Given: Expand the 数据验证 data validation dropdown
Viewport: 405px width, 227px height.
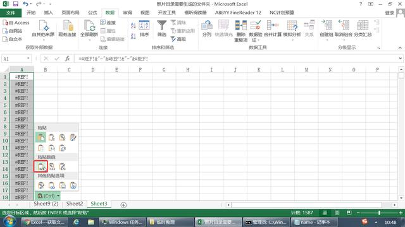Looking at the screenshot, I should [x=258, y=40].
